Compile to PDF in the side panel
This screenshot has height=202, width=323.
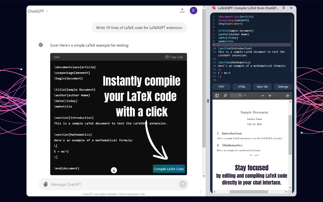(221, 87)
